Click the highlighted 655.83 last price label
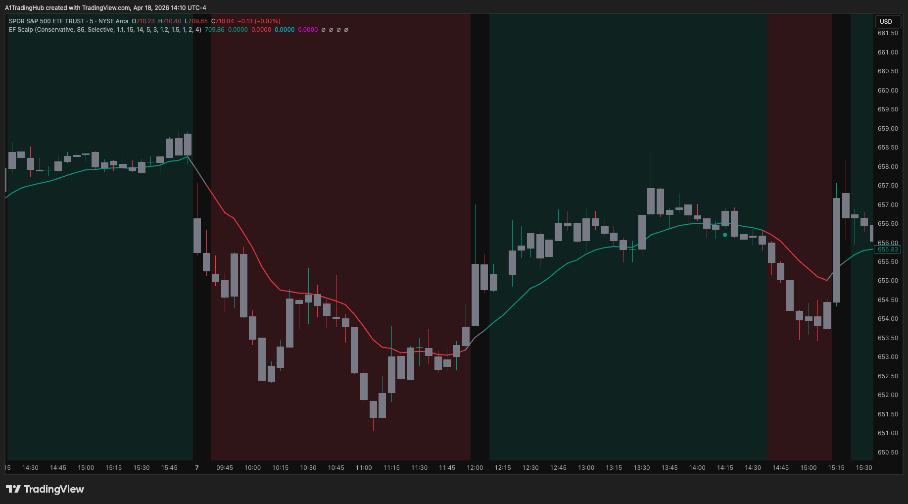 (888, 250)
